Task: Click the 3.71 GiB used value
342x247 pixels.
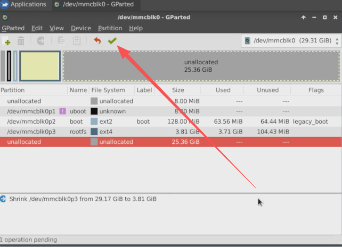Action: click(x=231, y=132)
